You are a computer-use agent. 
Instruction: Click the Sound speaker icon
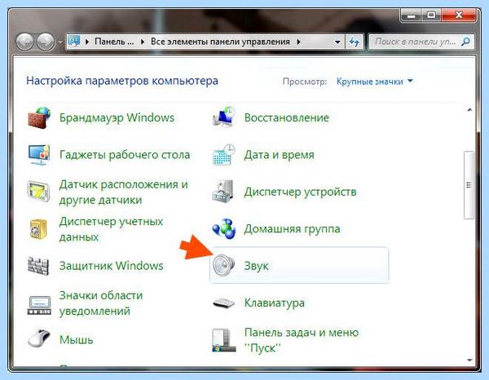coord(223,266)
